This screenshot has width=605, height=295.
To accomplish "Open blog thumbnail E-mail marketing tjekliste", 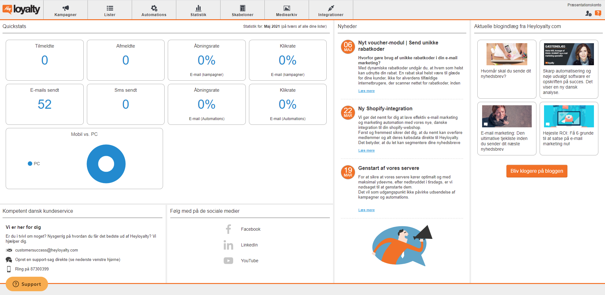I will pyautogui.click(x=507, y=116).
